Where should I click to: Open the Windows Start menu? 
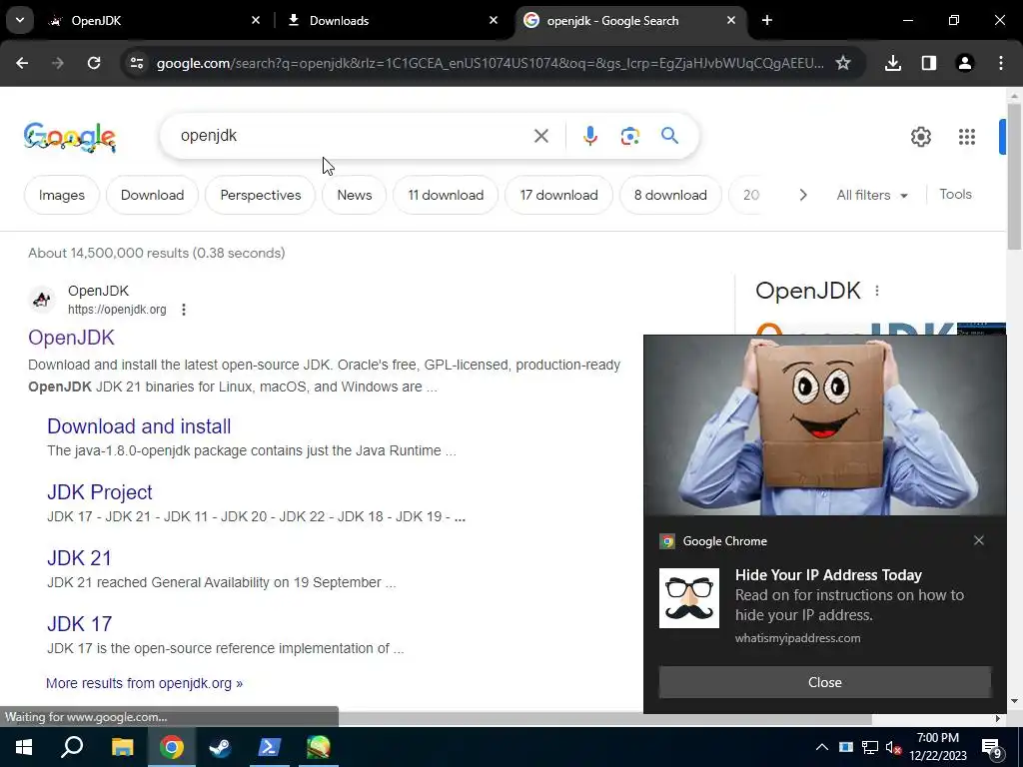point(24,747)
